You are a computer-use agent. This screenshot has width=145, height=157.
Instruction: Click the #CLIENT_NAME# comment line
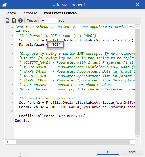(77, 62)
